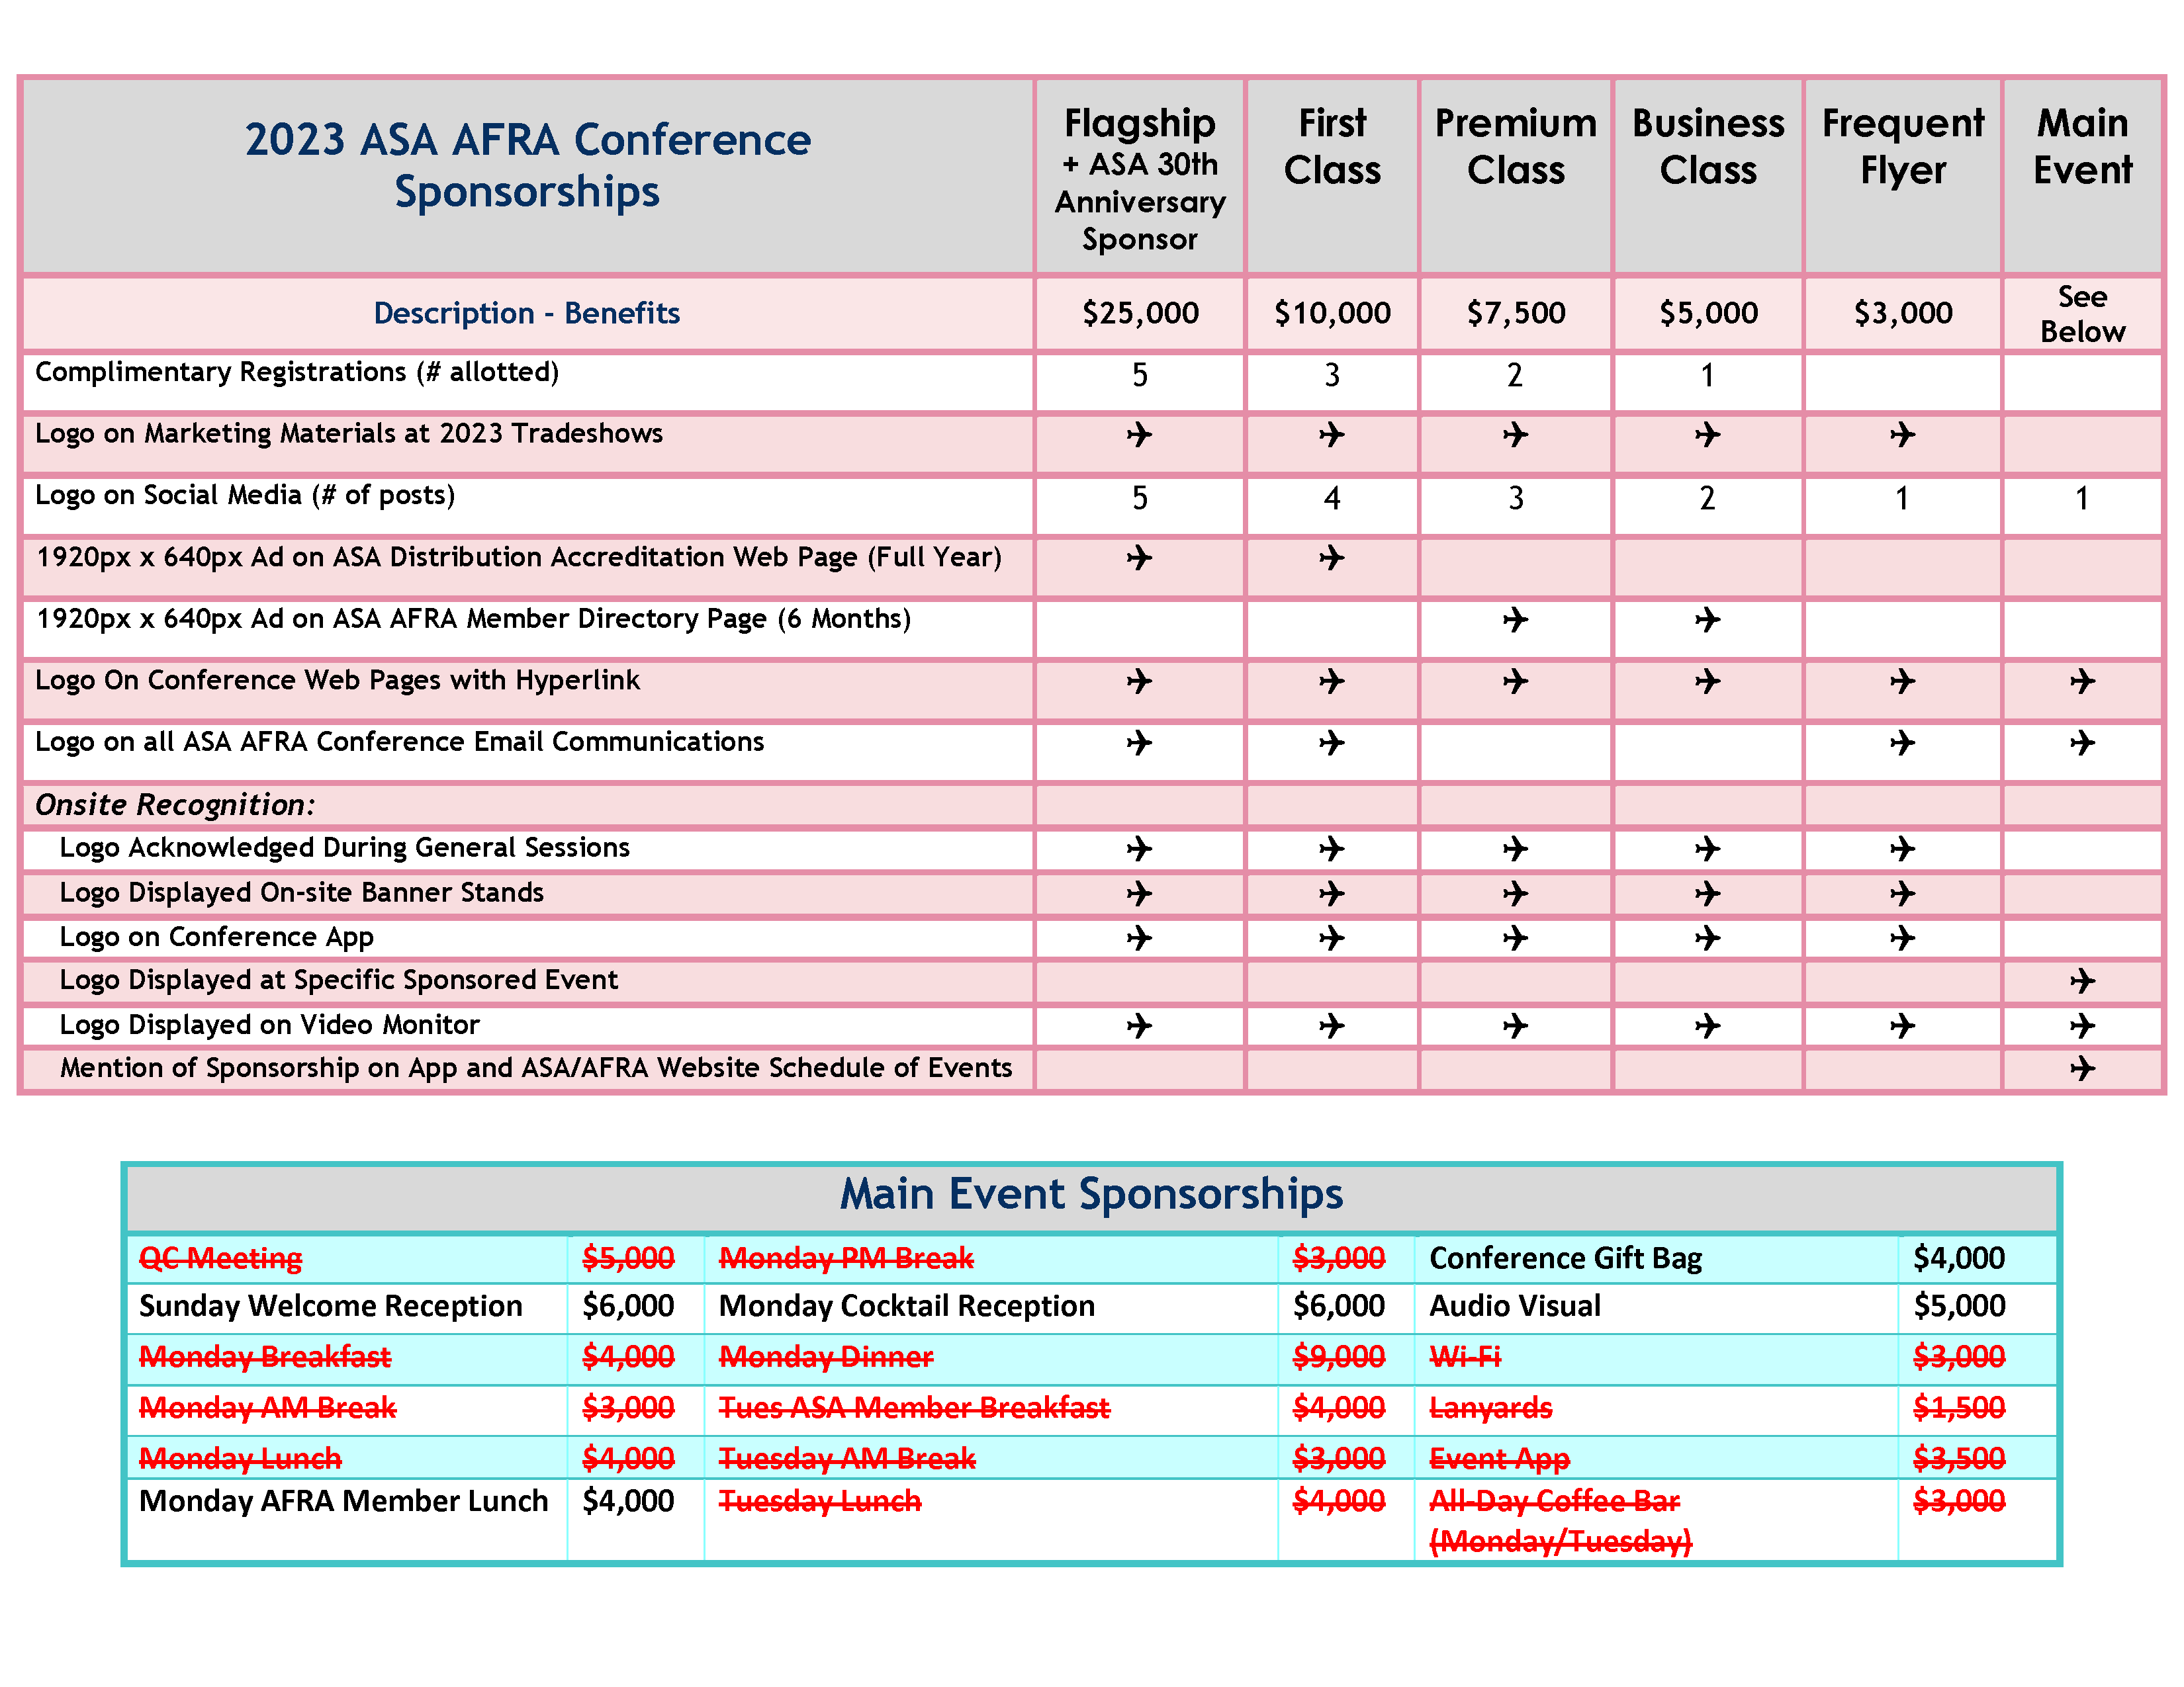The image size is (2184, 1687).
Task: Click Premium Class airplane in Banner Stands row
Action: pos(1515,892)
